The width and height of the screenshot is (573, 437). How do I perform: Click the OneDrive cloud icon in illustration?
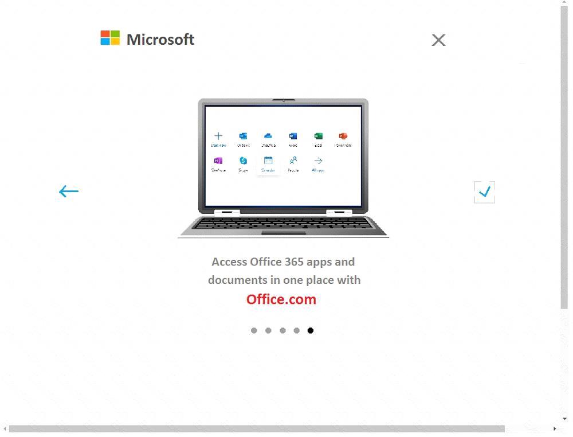(x=268, y=136)
